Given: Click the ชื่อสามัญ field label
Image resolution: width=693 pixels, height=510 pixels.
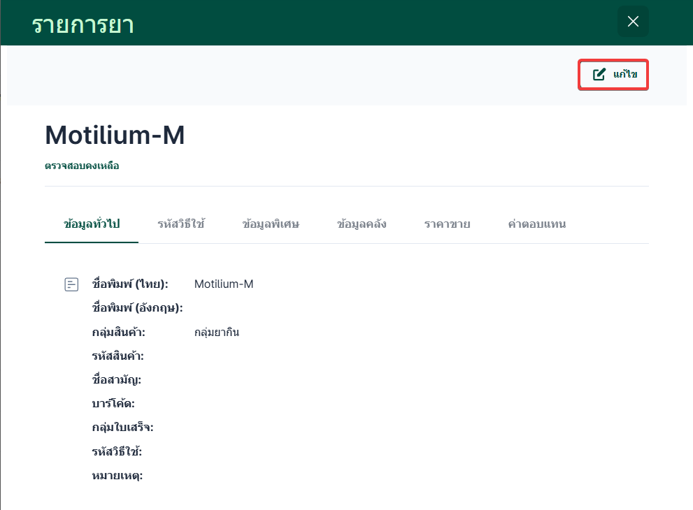Looking at the screenshot, I should pos(116,380).
